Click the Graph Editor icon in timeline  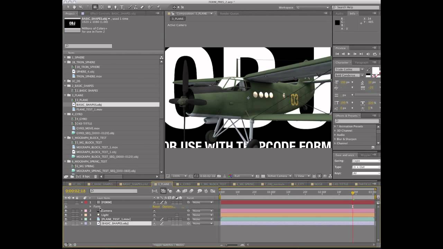pos(212,191)
